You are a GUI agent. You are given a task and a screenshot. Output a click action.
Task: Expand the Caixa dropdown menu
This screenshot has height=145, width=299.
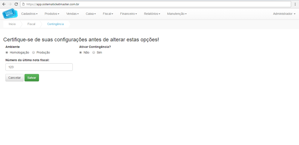tap(91, 14)
